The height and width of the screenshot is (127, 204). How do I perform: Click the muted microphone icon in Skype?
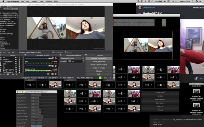pyautogui.click(x=196, y=79)
